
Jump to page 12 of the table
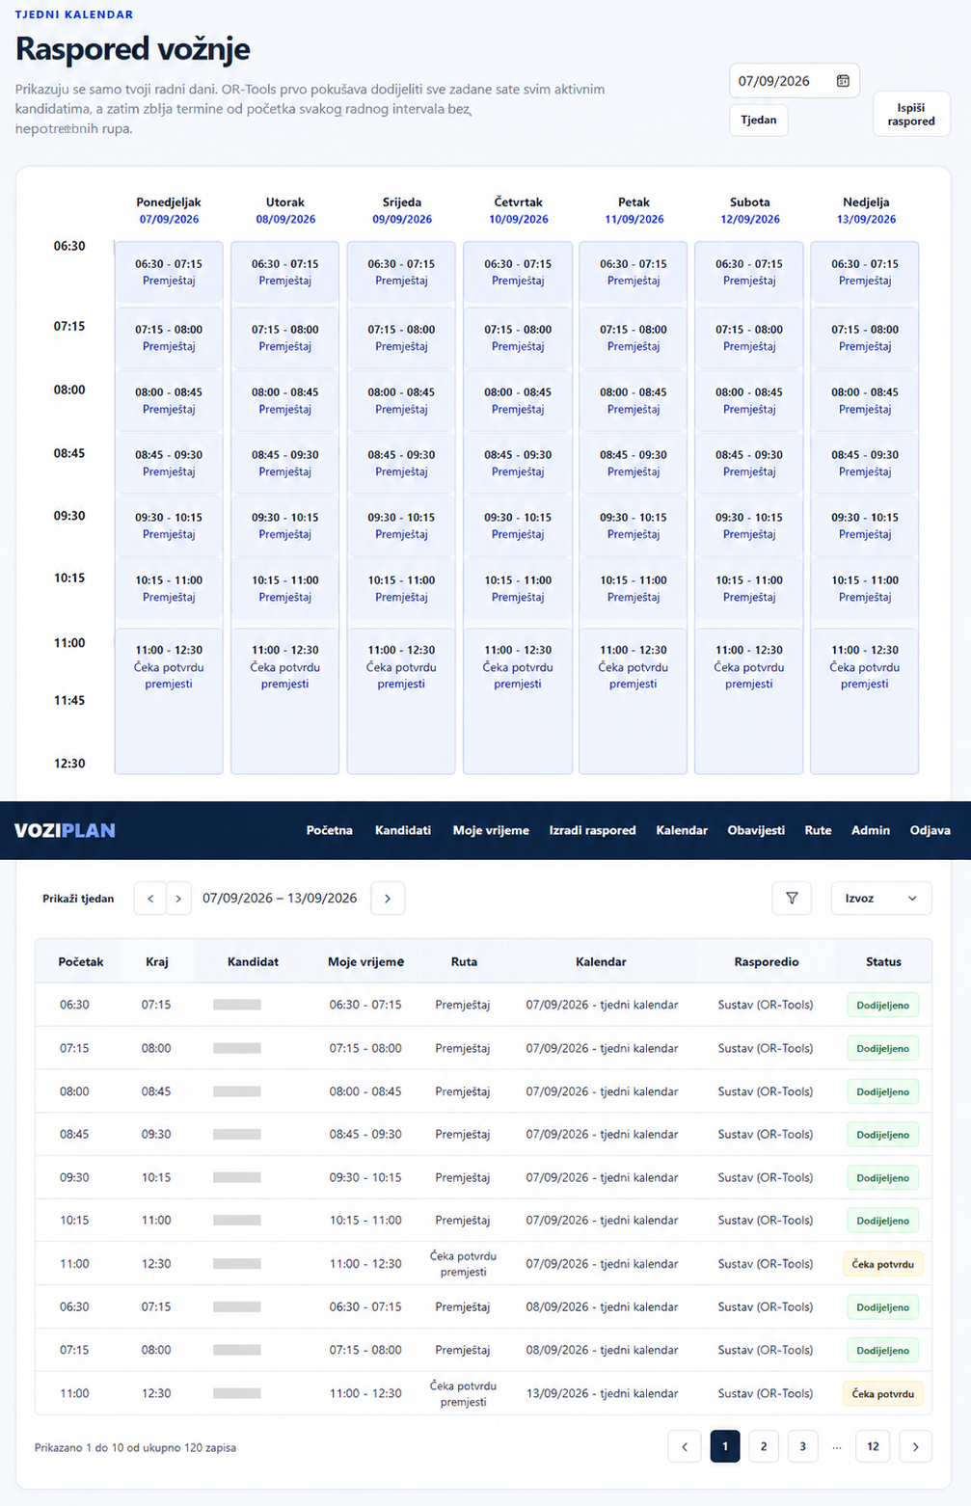[x=873, y=1446]
